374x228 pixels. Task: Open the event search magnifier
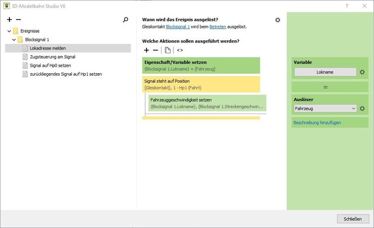click(x=126, y=20)
